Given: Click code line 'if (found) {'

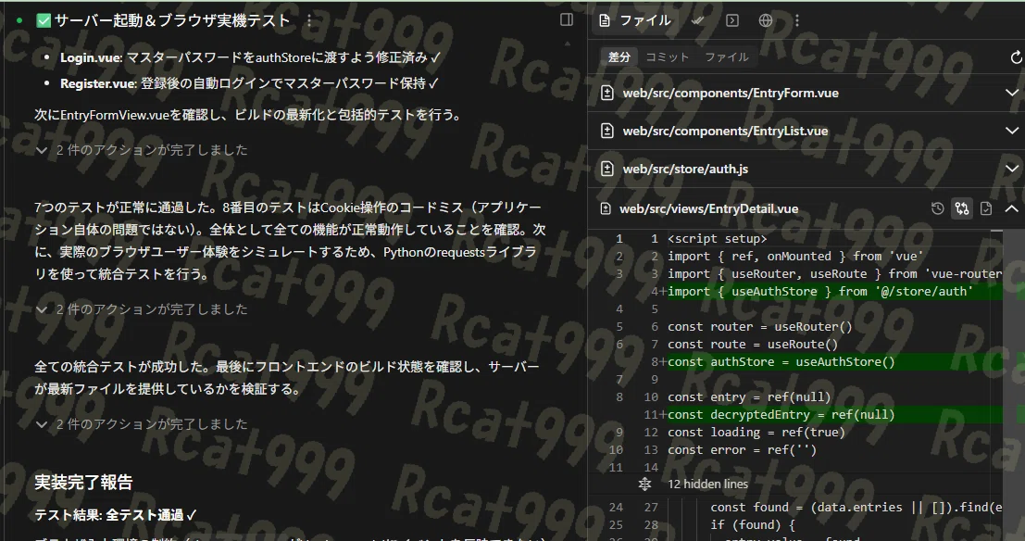Looking at the screenshot, I should (753, 524).
